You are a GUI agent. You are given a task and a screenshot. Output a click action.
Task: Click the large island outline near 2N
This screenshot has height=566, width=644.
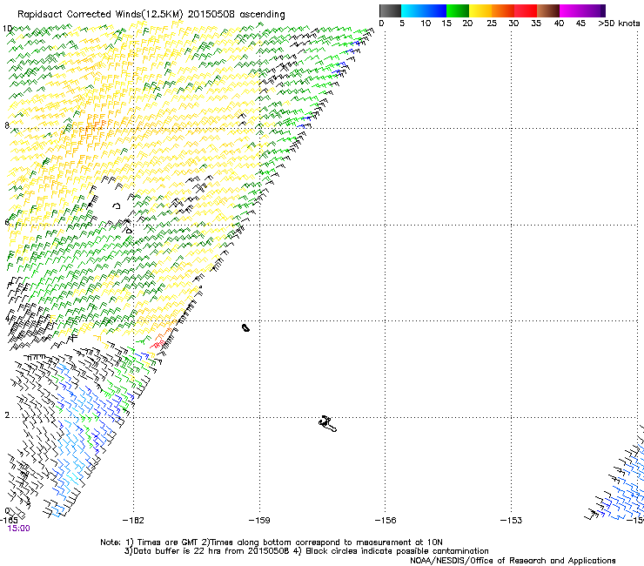(x=328, y=424)
